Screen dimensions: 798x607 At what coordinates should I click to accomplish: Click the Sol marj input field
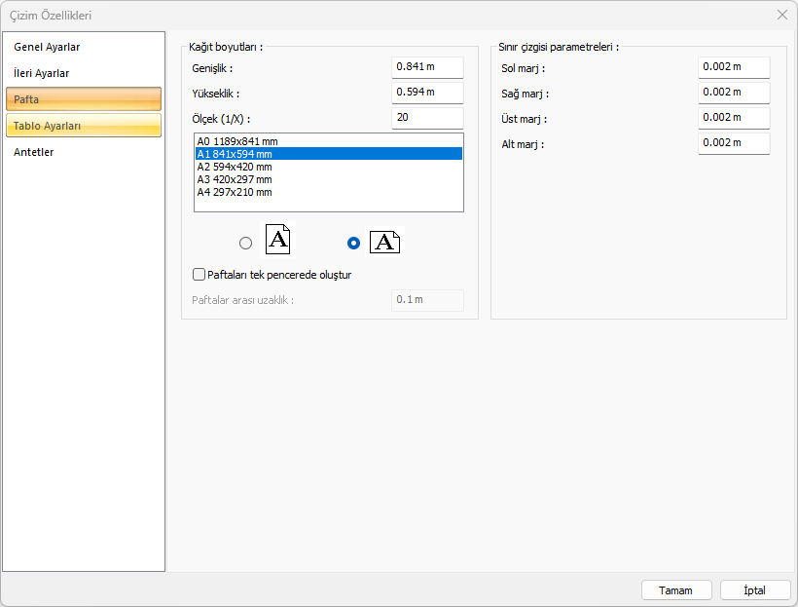pyautogui.click(x=733, y=67)
